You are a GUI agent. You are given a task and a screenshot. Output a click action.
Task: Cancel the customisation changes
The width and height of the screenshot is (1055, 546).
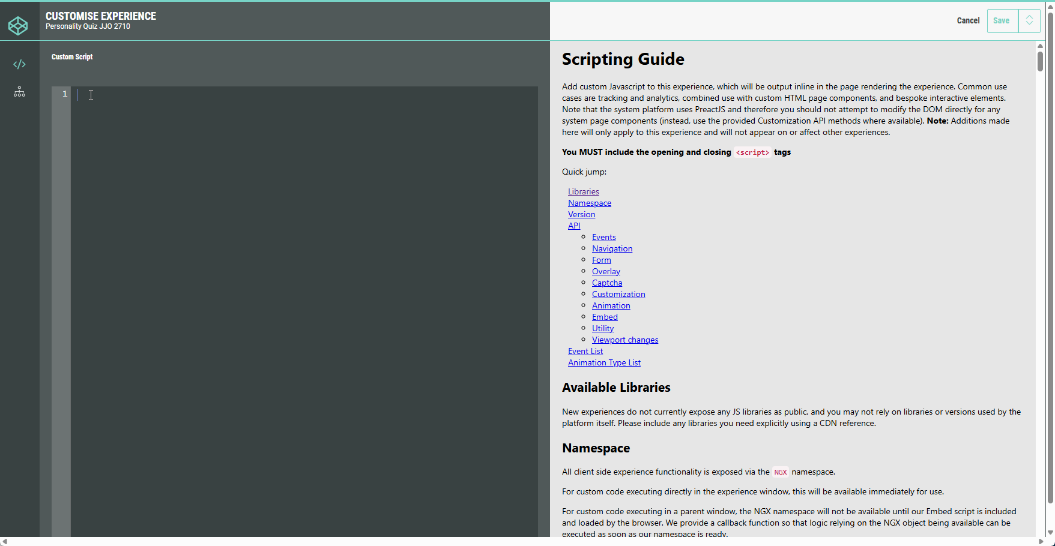[968, 21]
